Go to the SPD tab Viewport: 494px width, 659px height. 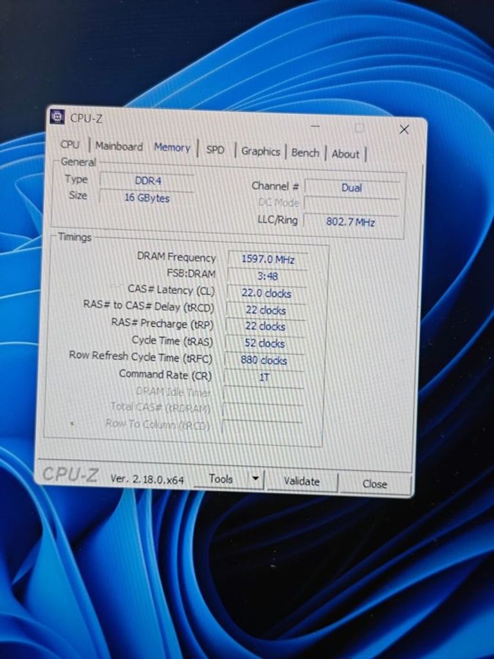coord(215,150)
